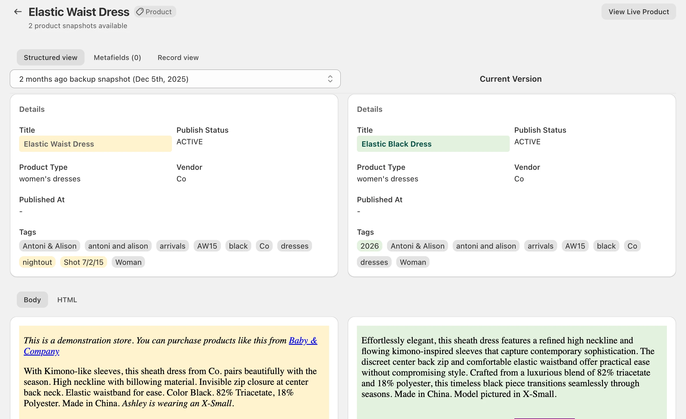Click the back arrow to exit product view
The image size is (686, 419).
tap(18, 12)
